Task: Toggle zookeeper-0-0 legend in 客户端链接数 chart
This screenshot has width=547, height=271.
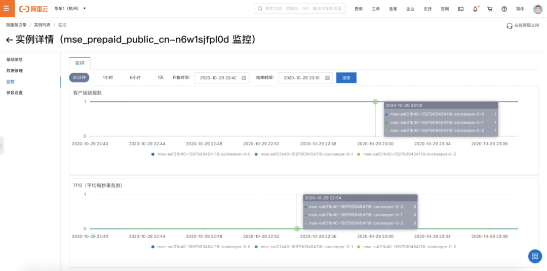Action: 201,154
